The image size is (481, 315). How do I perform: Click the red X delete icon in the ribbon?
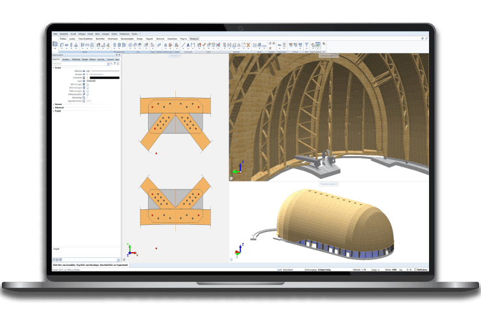click(247, 45)
